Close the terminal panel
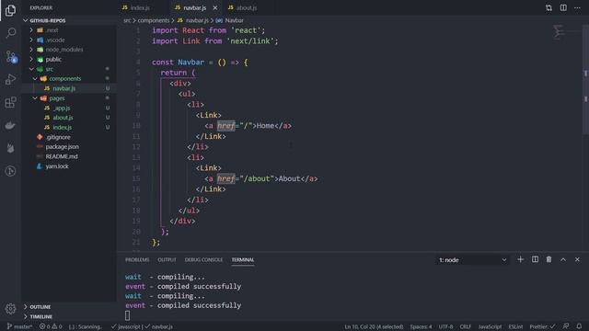The width and height of the screenshot is (589, 331). tap(577, 259)
